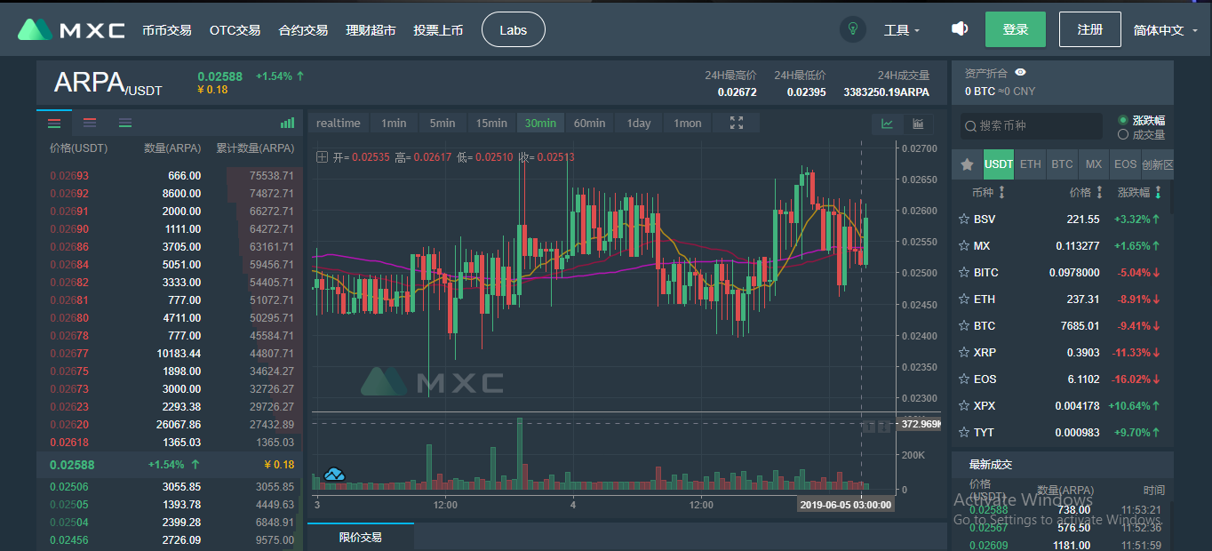Select the USDT market tab
The image size is (1212, 551).
click(999, 164)
